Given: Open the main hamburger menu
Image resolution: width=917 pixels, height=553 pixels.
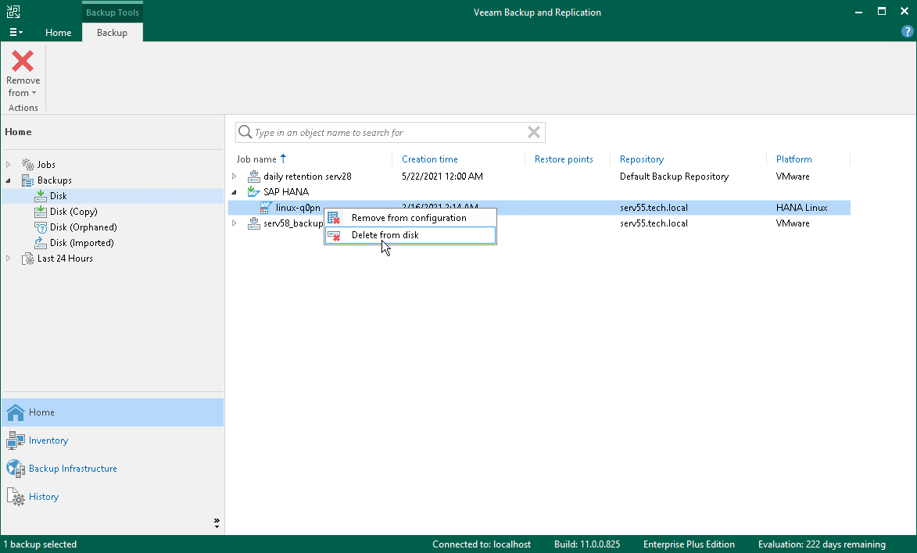Looking at the screenshot, I should click(x=16, y=32).
